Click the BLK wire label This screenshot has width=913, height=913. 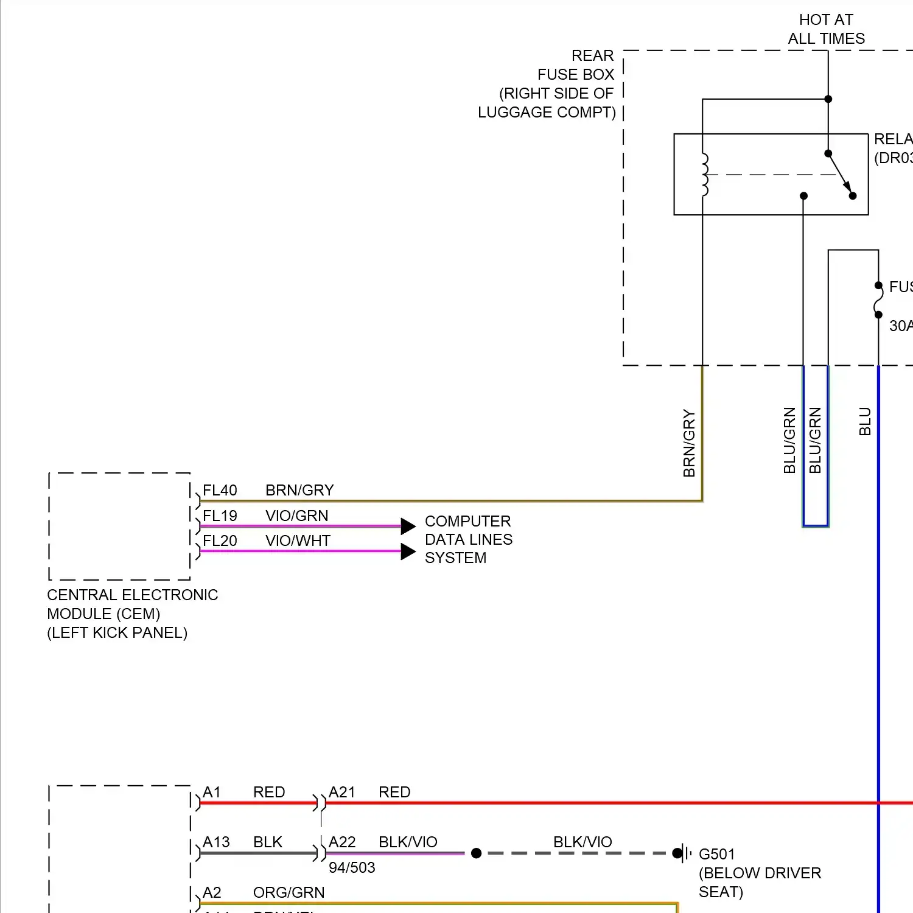[x=267, y=842]
